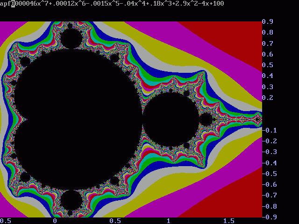Click the 1 label on the horizontal axis

click(x=169, y=221)
